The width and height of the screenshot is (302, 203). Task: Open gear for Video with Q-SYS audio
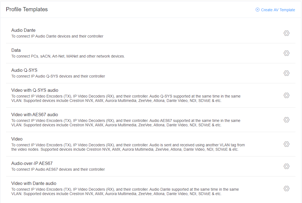point(286,95)
